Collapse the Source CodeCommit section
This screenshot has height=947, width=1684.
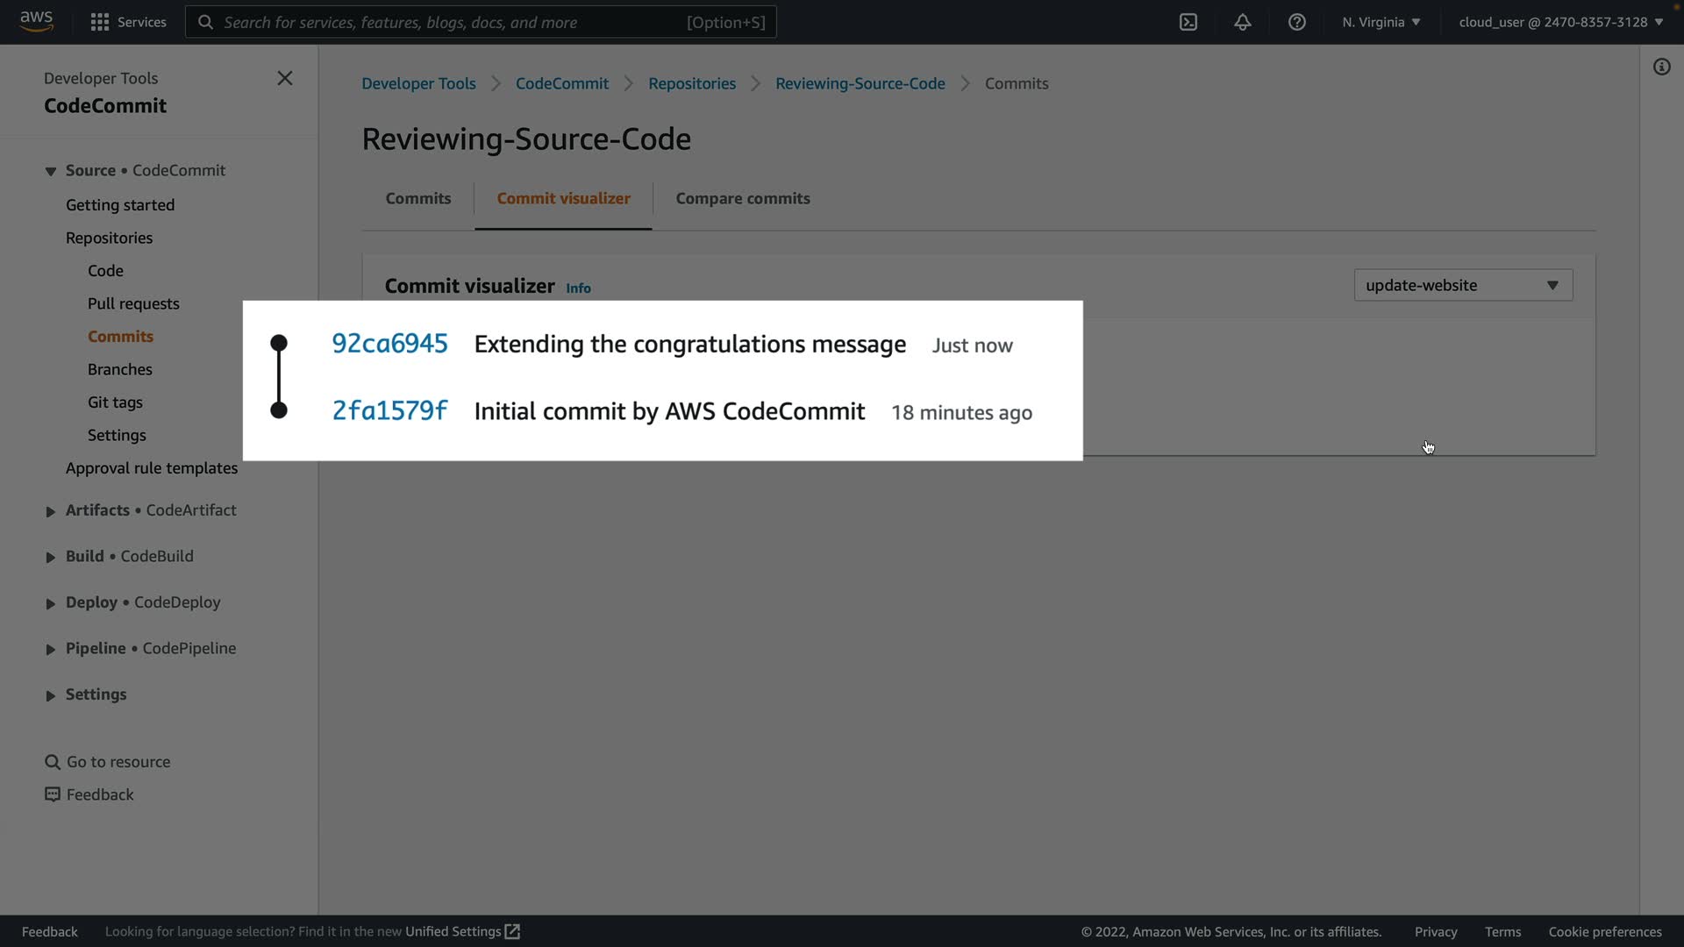pyautogui.click(x=50, y=171)
